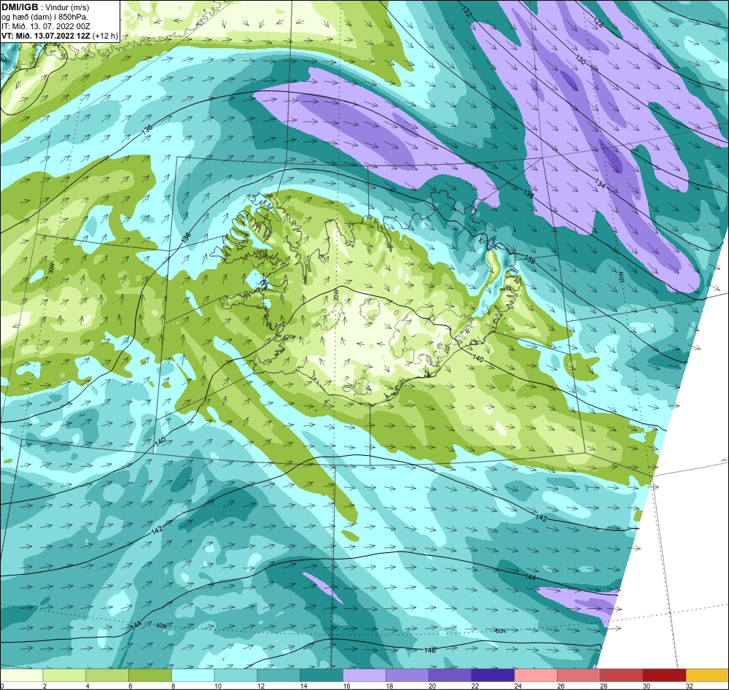
Task: Pick the 10–12 m/s light teal legend swatch
Action: (235, 675)
